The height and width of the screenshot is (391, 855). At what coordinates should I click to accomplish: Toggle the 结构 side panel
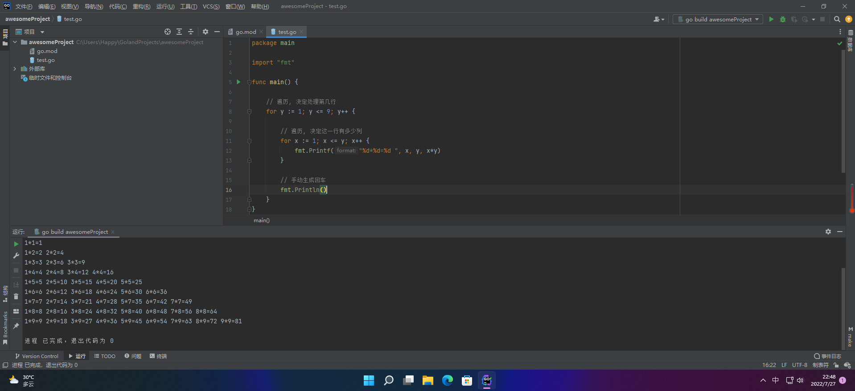coord(5,294)
